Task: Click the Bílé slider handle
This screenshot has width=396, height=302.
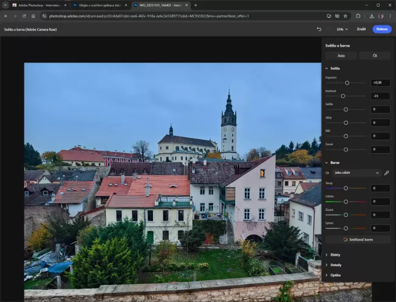Action: [x=346, y=136]
